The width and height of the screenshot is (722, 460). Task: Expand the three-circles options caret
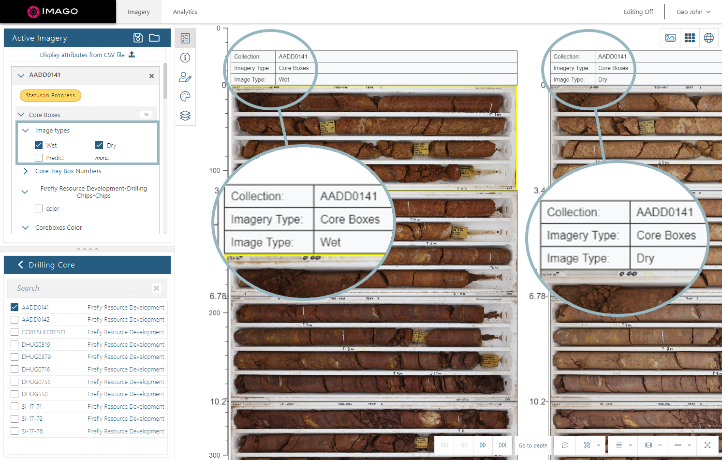[x=690, y=445]
